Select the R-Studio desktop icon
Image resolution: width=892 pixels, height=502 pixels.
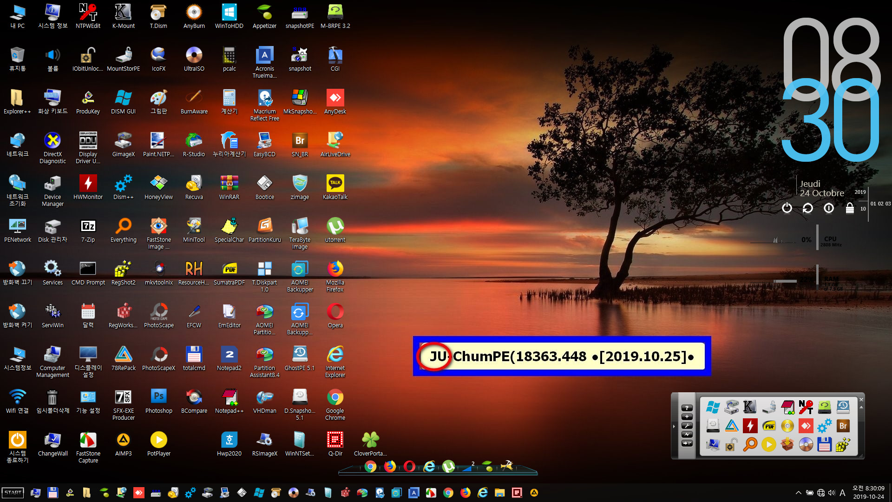click(x=194, y=145)
